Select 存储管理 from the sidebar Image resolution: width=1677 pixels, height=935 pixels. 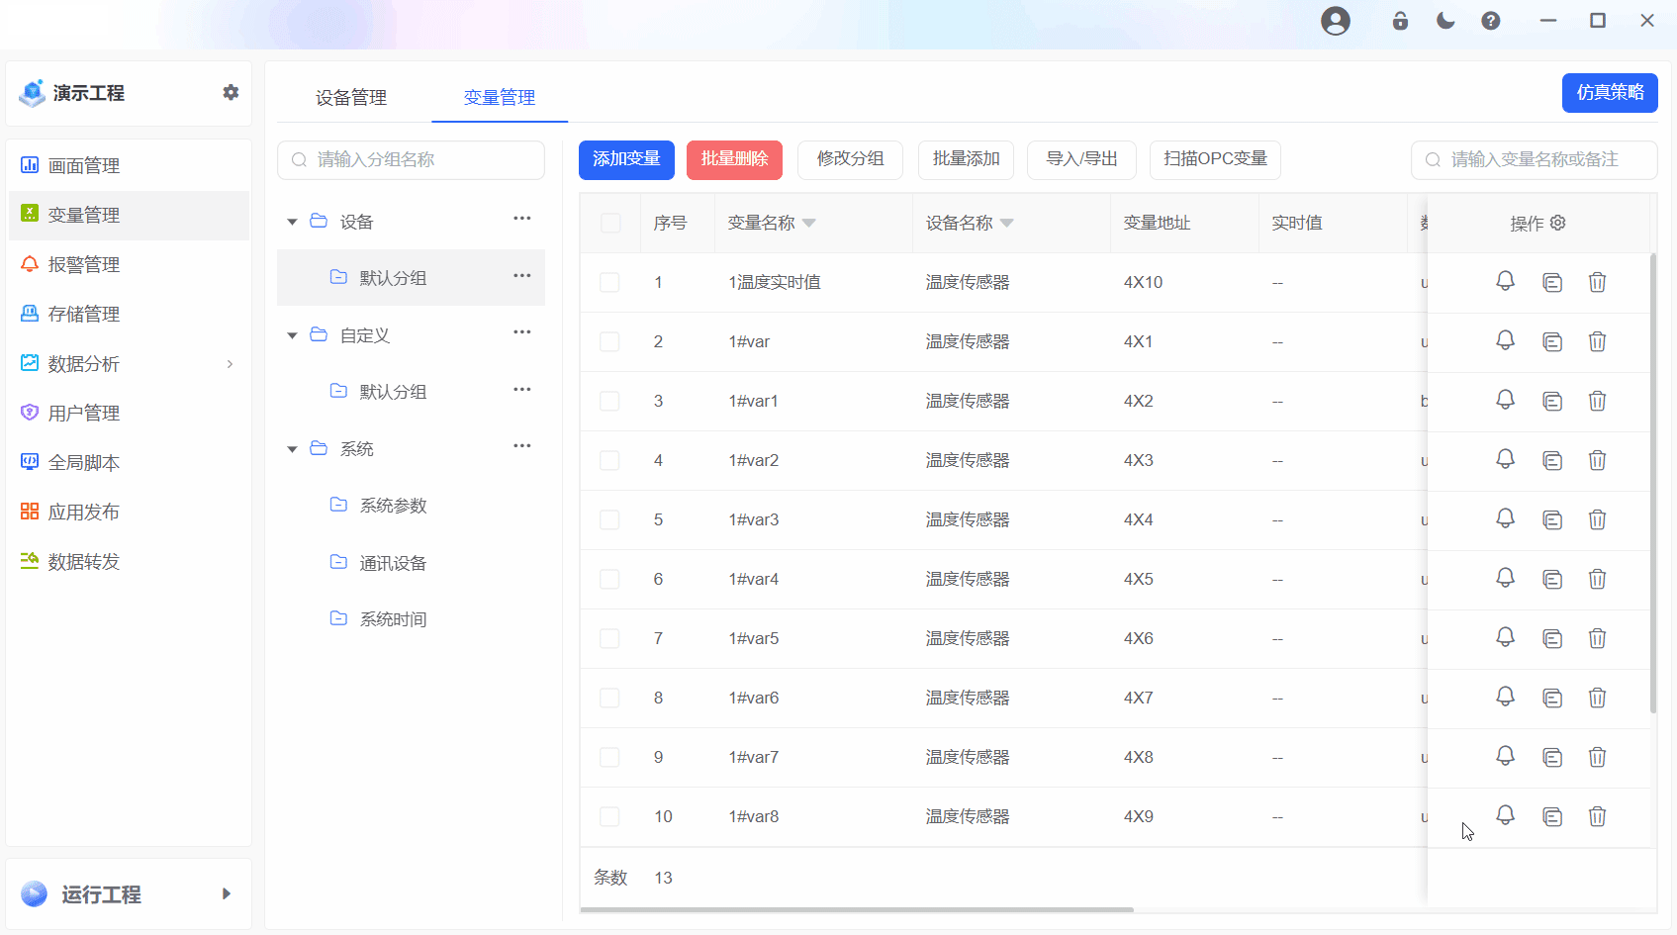coord(83,314)
